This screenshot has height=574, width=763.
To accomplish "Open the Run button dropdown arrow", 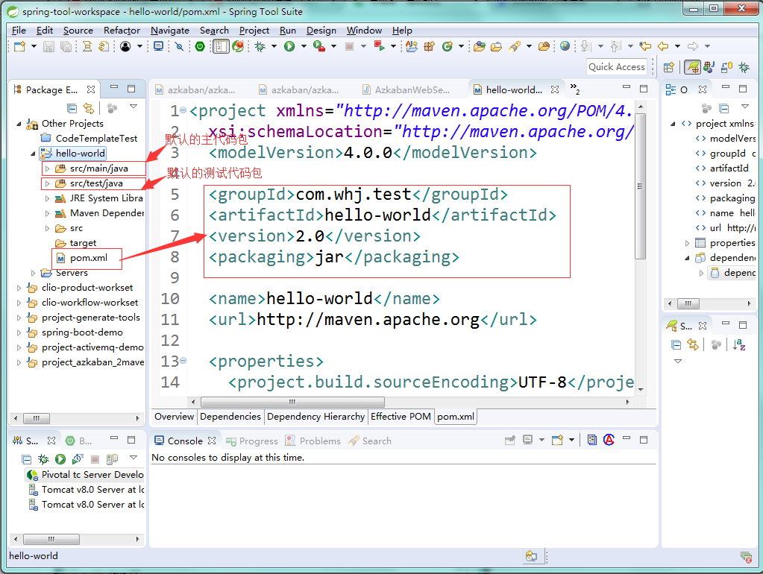I will pos(304,46).
